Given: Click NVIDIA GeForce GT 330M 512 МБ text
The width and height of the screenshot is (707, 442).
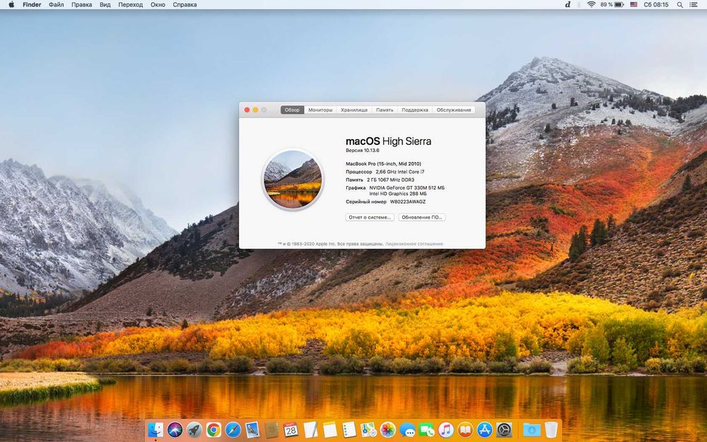Looking at the screenshot, I should click(x=407, y=187).
